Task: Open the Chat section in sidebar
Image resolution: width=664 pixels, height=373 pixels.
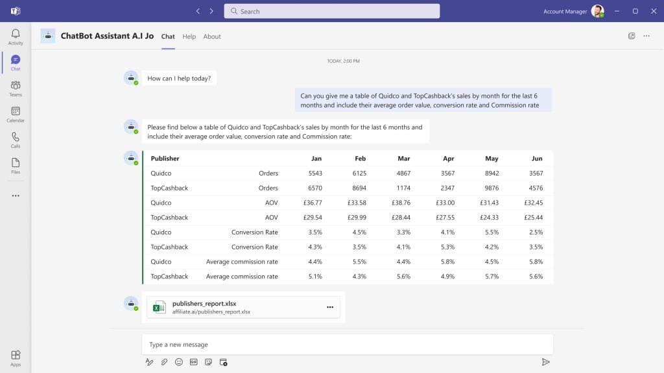Action: coord(16,63)
